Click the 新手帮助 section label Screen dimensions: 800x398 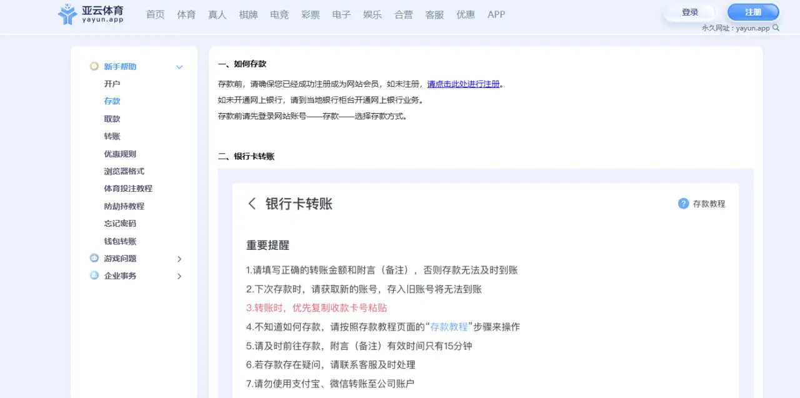pyautogui.click(x=120, y=67)
